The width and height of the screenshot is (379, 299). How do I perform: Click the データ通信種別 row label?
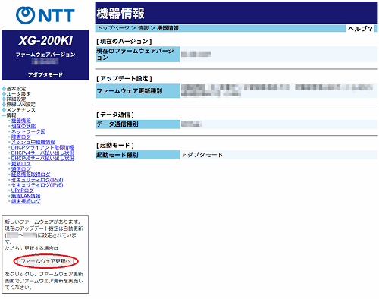[138, 124]
